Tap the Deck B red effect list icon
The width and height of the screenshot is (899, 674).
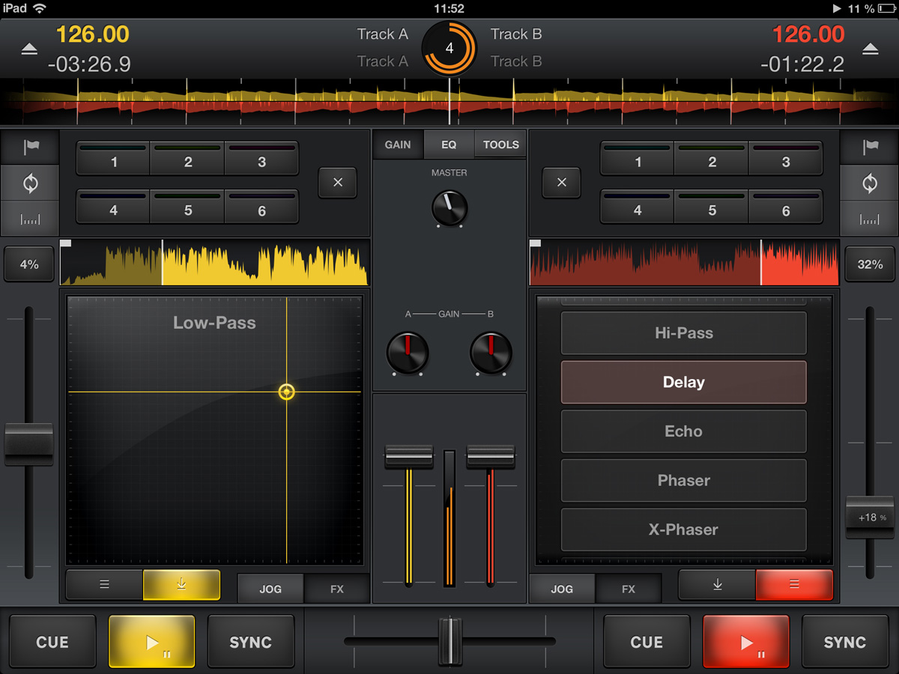coord(794,585)
